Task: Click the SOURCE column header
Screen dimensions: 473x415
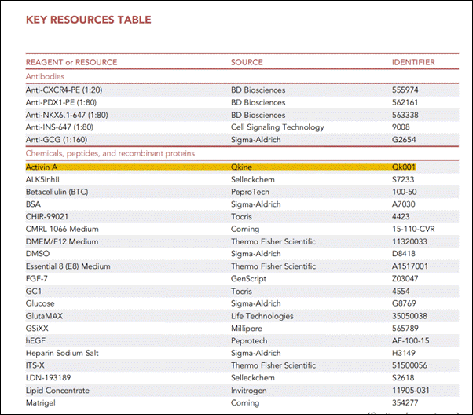Action: pos(247,62)
